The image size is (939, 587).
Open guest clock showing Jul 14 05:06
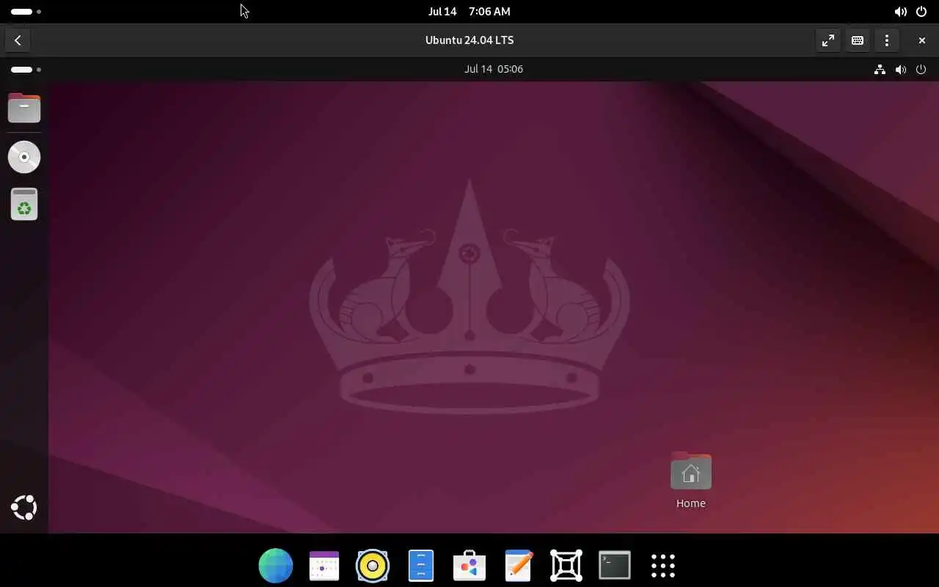[x=494, y=69]
